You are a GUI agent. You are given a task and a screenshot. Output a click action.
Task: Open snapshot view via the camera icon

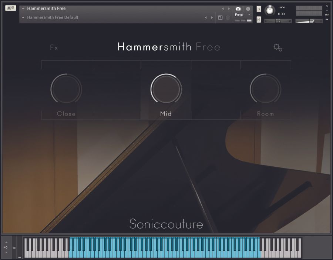tap(238, 9)
